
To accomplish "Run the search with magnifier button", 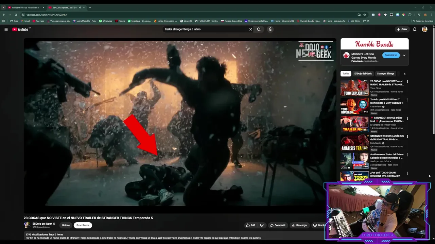I will pyautogui.click(x=259, y=29).
